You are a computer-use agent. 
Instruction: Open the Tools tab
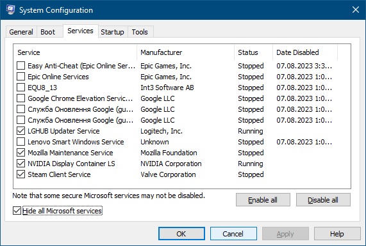(x=140, y=32)
